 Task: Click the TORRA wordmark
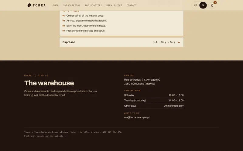tap(39, 5)
